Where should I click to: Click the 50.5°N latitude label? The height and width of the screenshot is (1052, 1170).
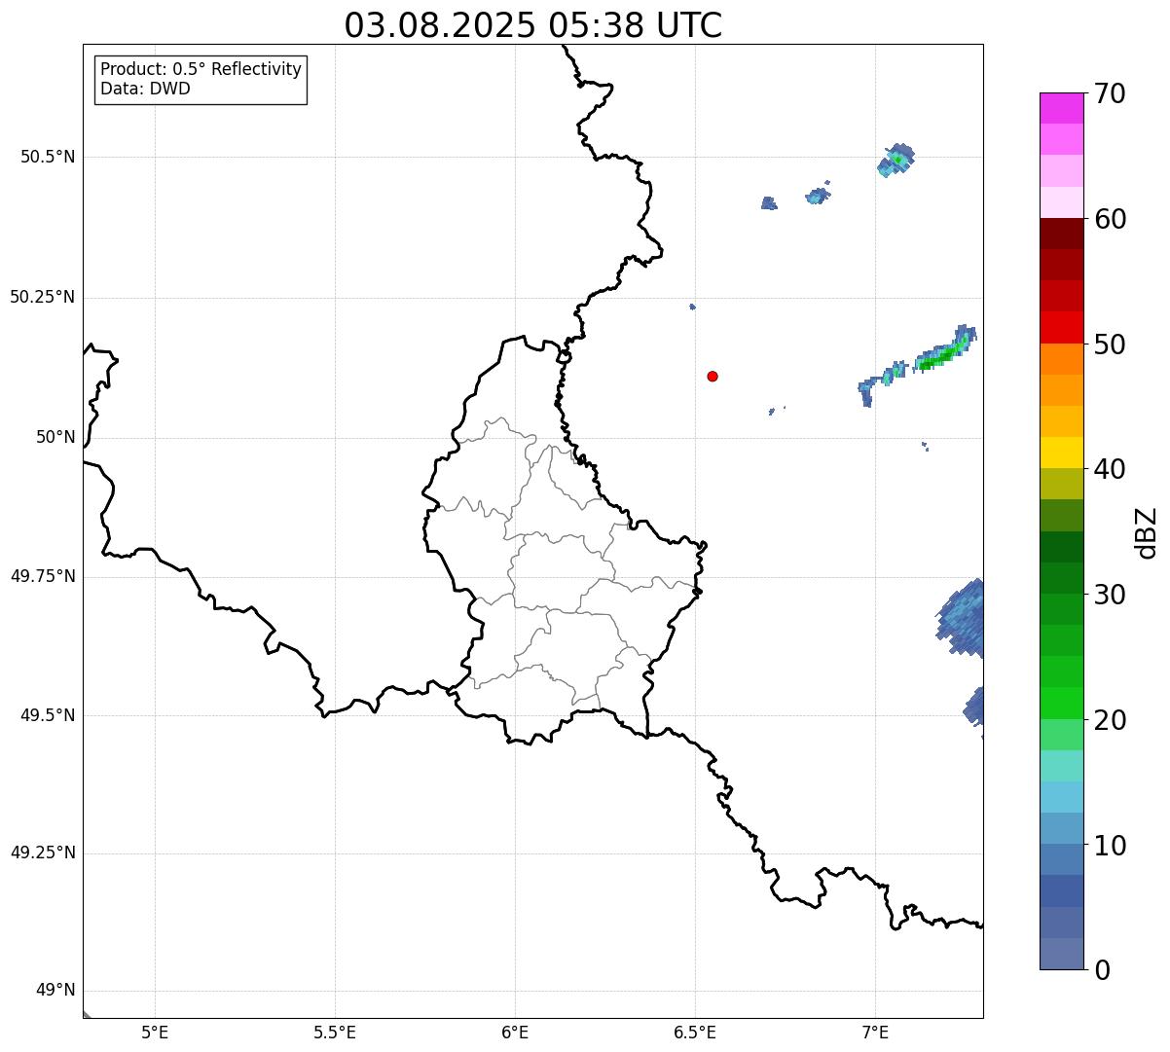[x=48, y=157]
